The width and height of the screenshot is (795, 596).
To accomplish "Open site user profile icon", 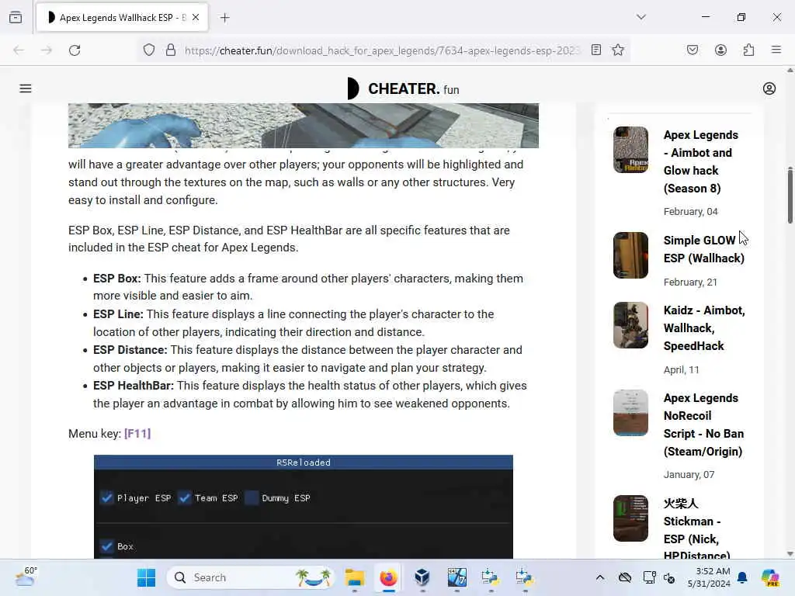I will 769,88.
